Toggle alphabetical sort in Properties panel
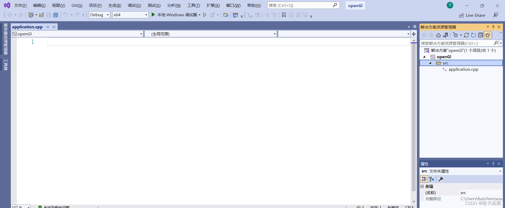Image resolution: width=505 pixels, height=208 pixels. click(x=432, y=179)
